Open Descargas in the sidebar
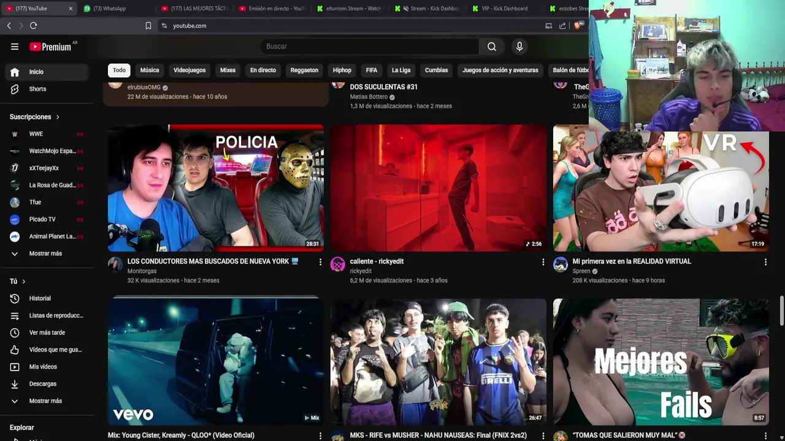 (47, 384)
